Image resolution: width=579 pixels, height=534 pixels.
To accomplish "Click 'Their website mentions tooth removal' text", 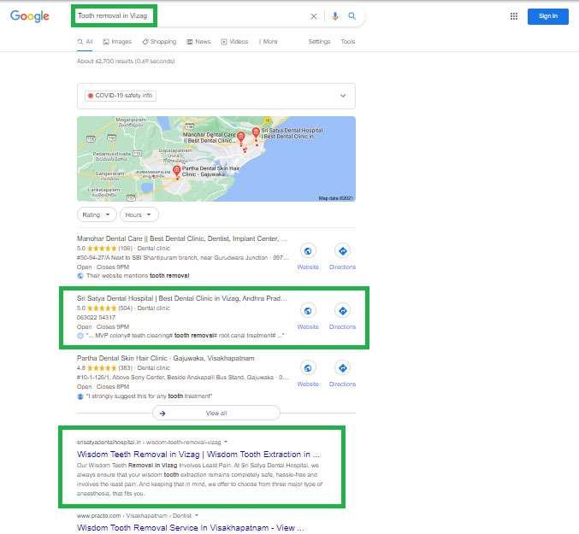I will (138, 276).
